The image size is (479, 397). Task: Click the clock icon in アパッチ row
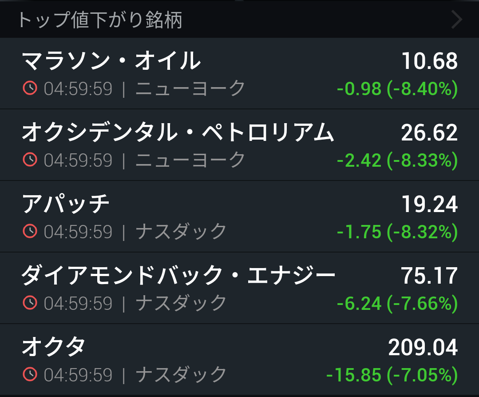click(30, 231)
